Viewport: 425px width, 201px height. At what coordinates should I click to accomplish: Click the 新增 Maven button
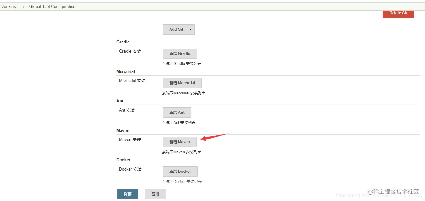(x=179, y=142)
